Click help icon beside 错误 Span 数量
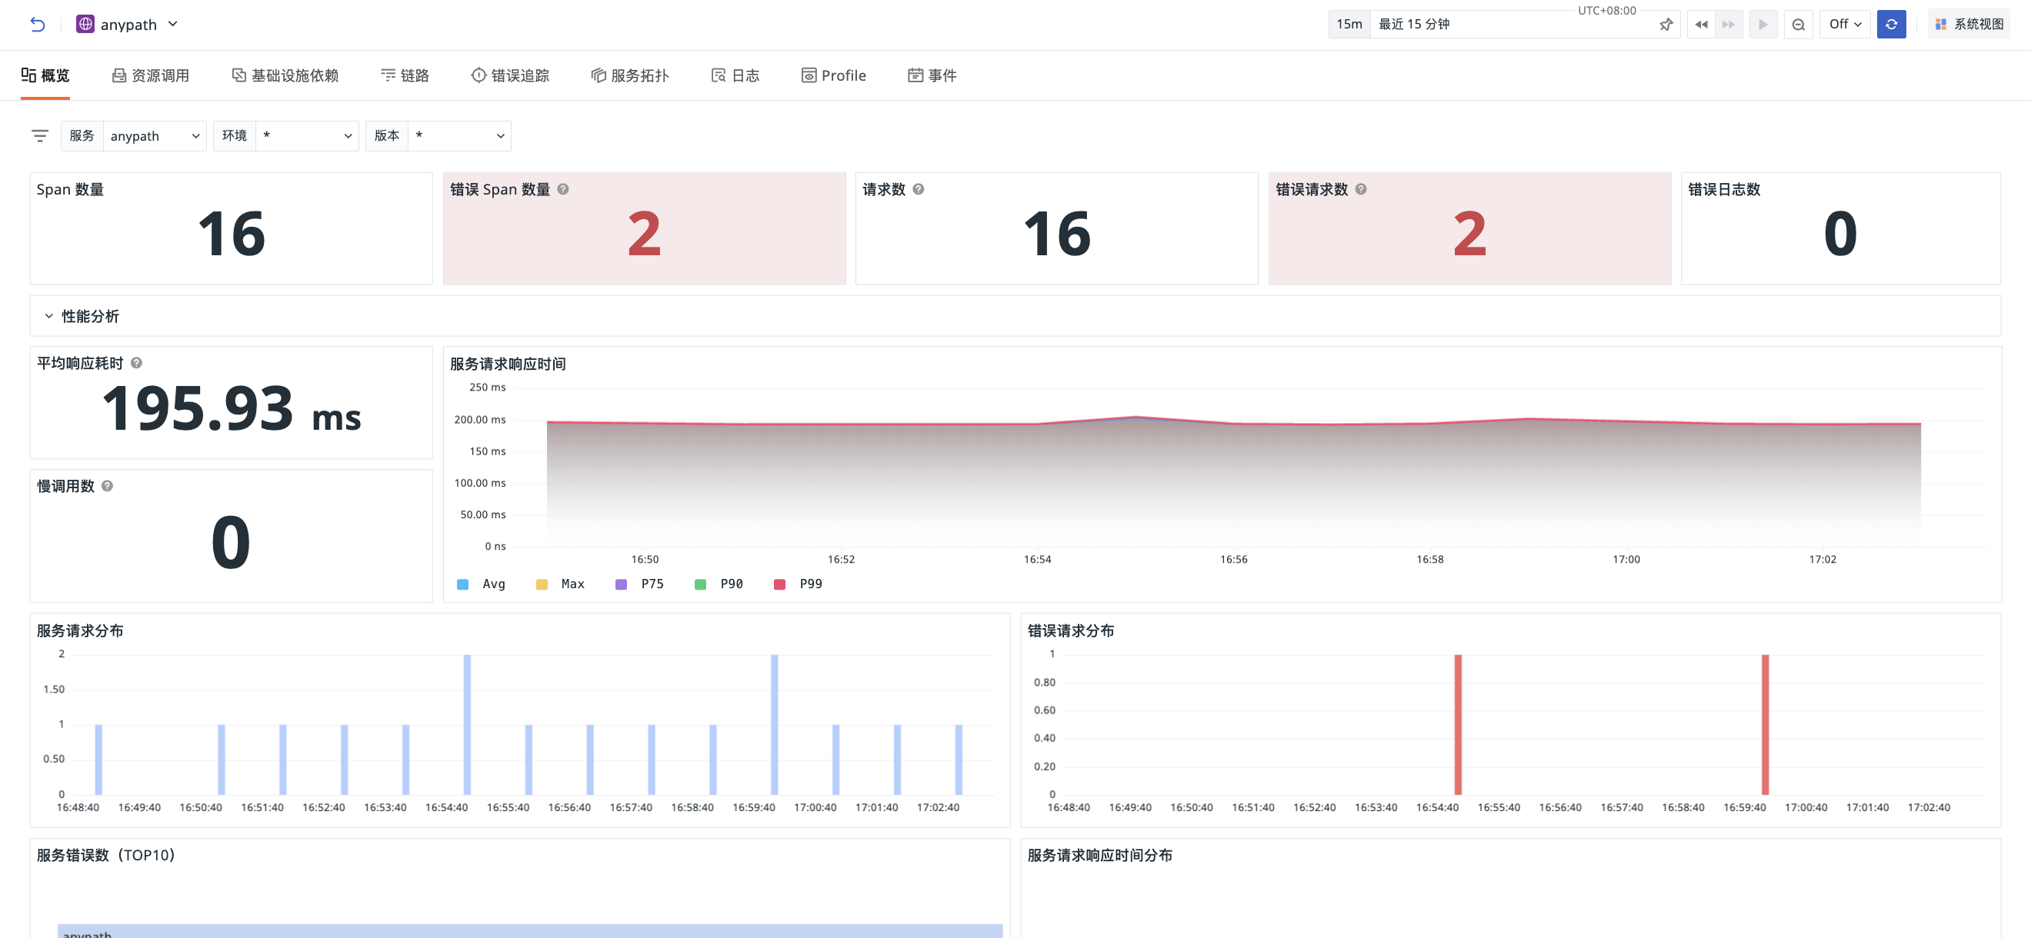2031x938 pixels. [563, 189]
